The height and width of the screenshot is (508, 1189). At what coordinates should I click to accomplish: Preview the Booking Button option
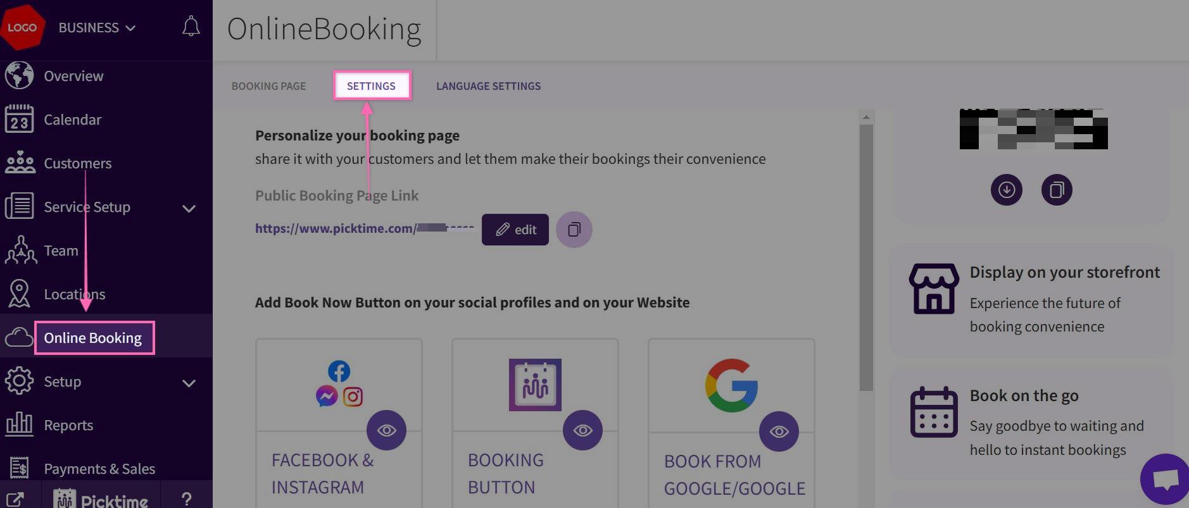pyautogui.click(x=582, y=430)
